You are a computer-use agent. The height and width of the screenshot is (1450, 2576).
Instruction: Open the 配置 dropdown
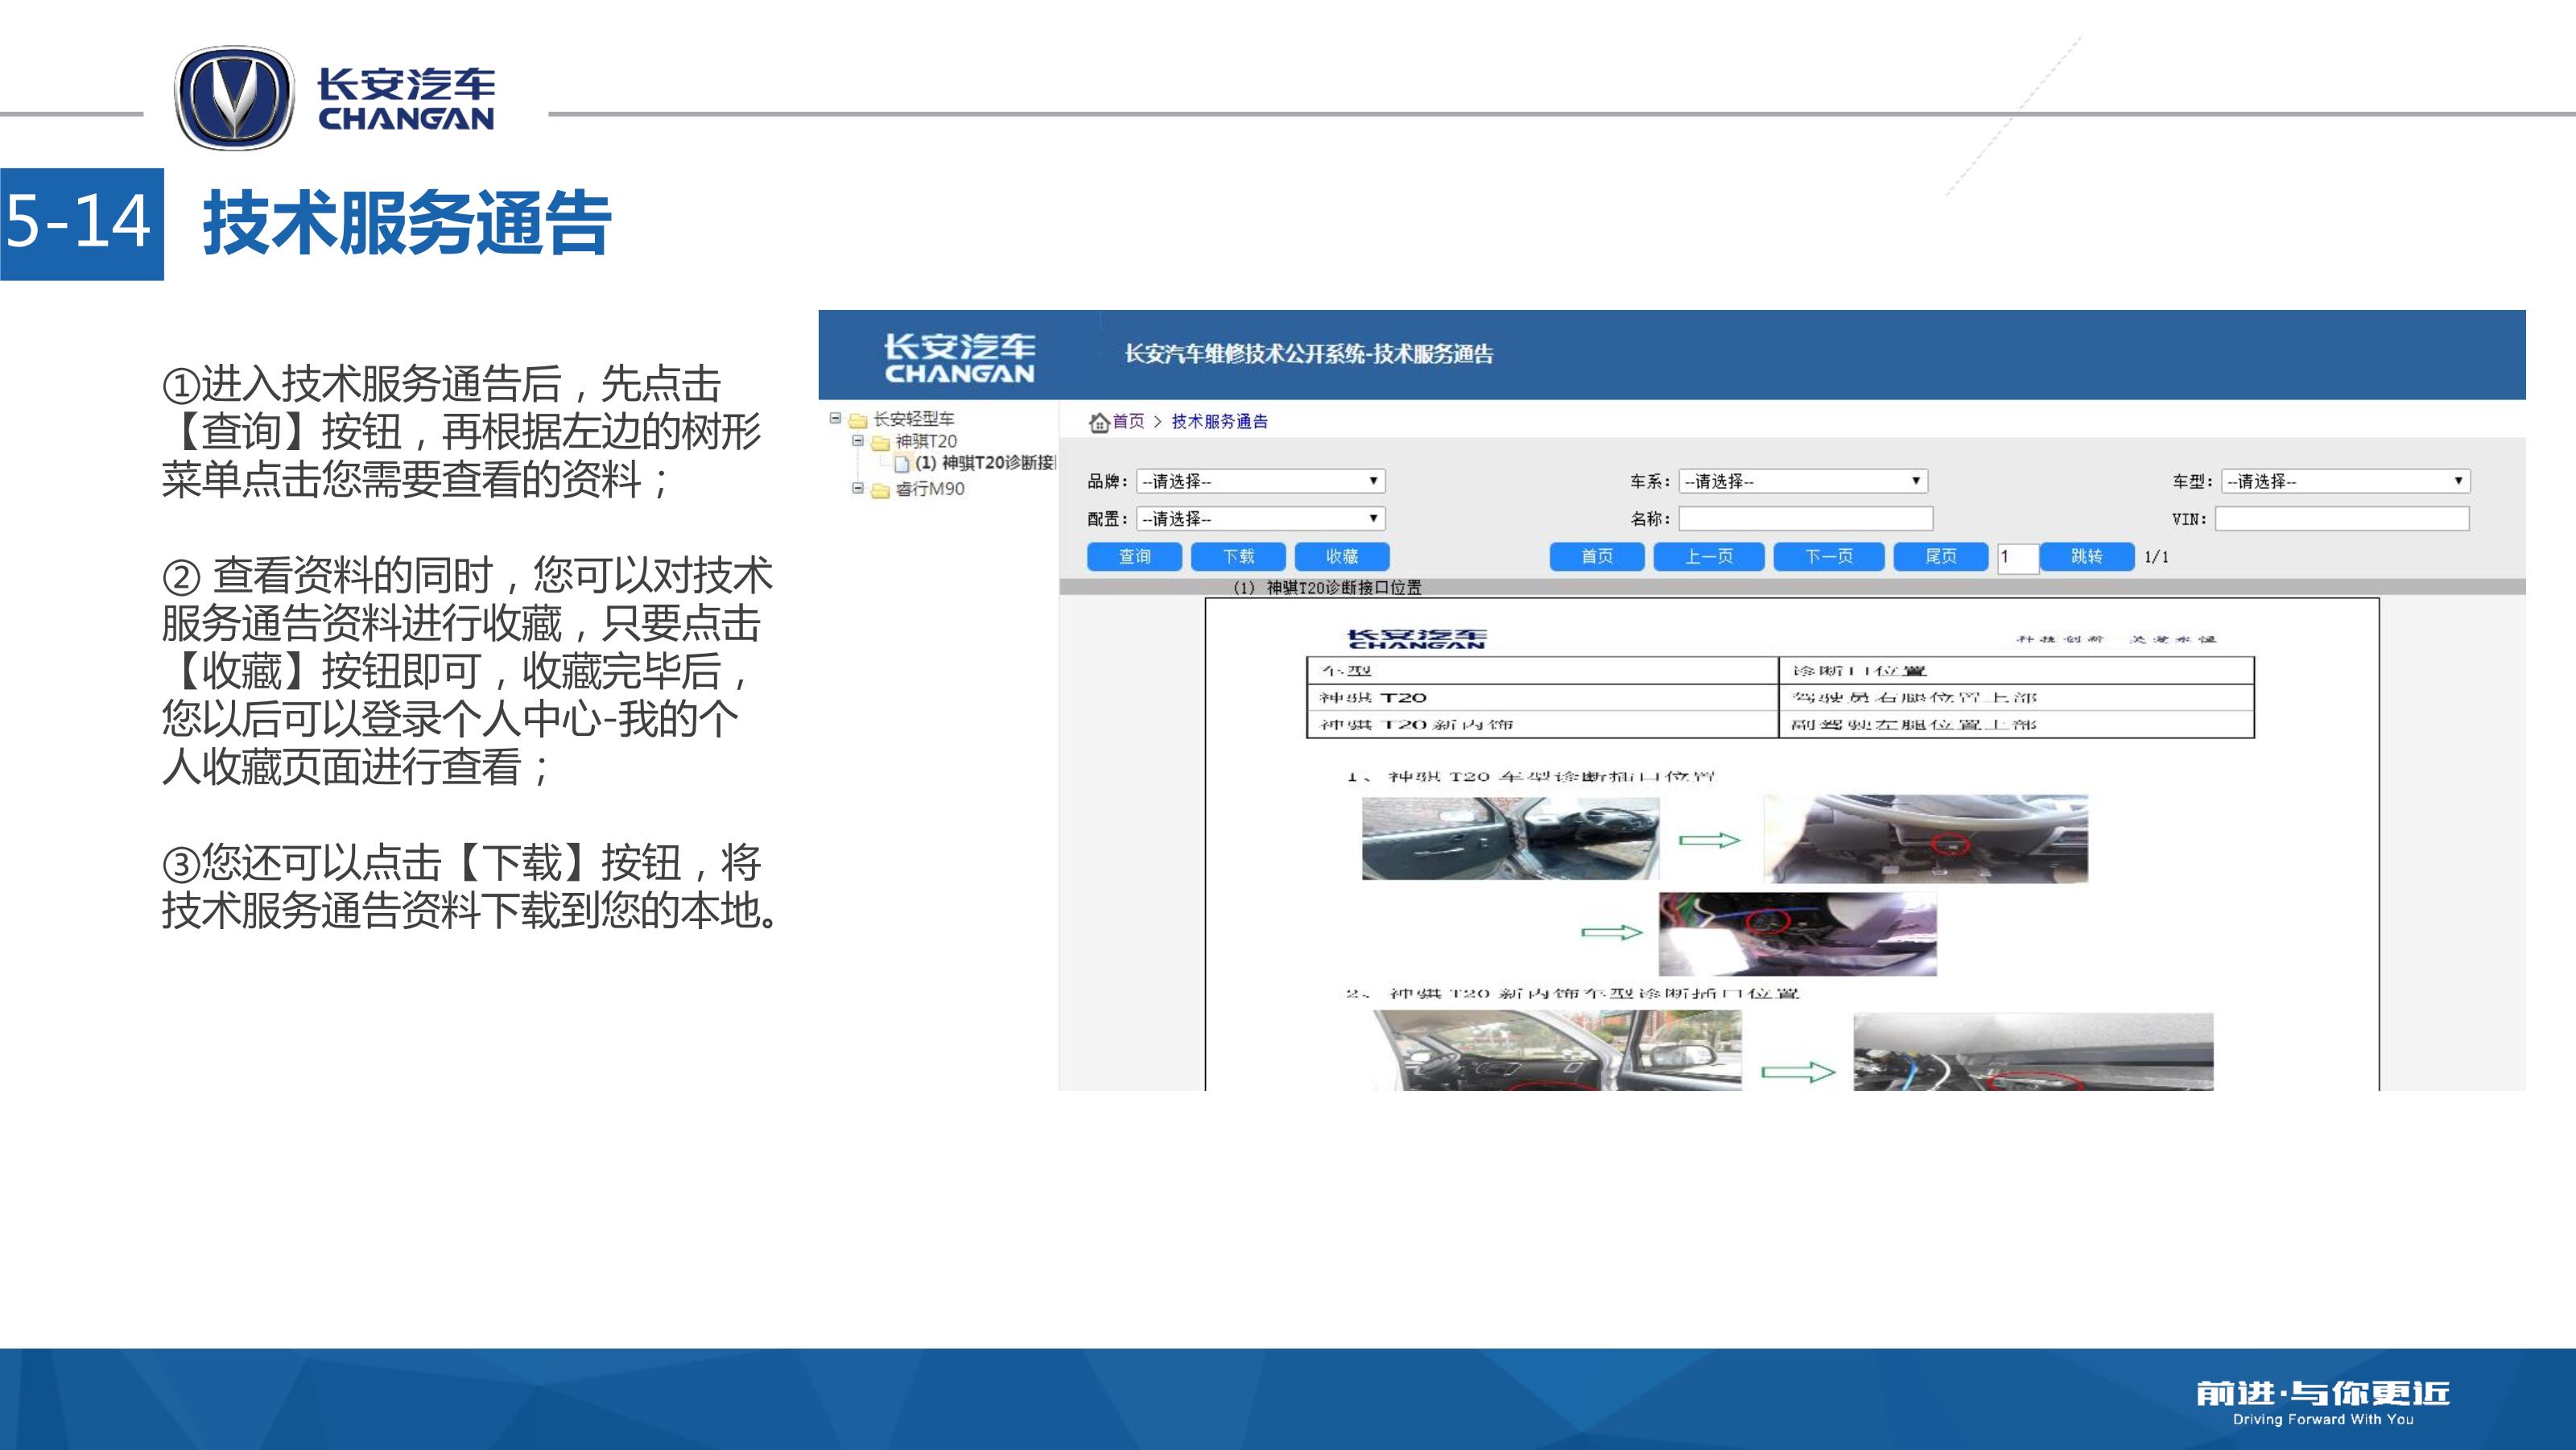[1260, 518]
